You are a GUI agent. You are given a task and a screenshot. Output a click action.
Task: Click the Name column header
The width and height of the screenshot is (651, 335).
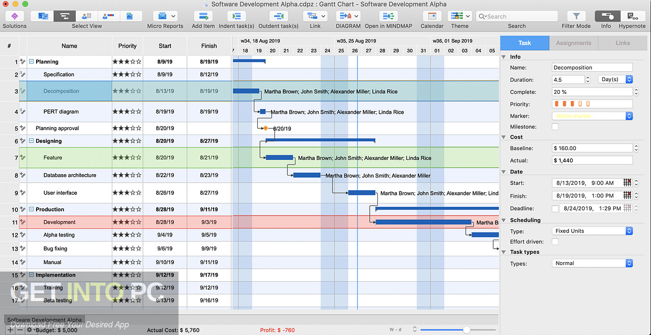point(69,46)
